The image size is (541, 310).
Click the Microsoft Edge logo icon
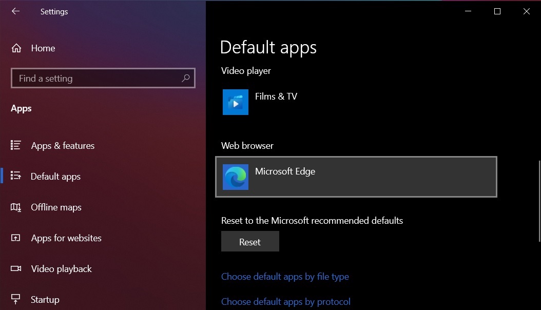pyautogui.click(x=236, y=177)
